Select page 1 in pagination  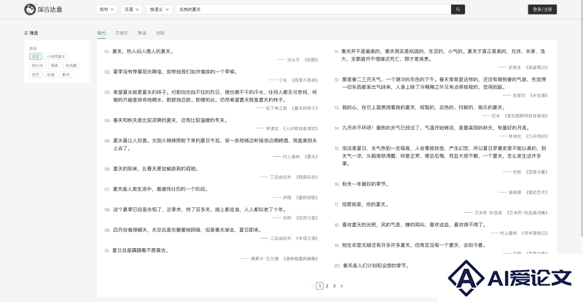[x=319, y=286]
